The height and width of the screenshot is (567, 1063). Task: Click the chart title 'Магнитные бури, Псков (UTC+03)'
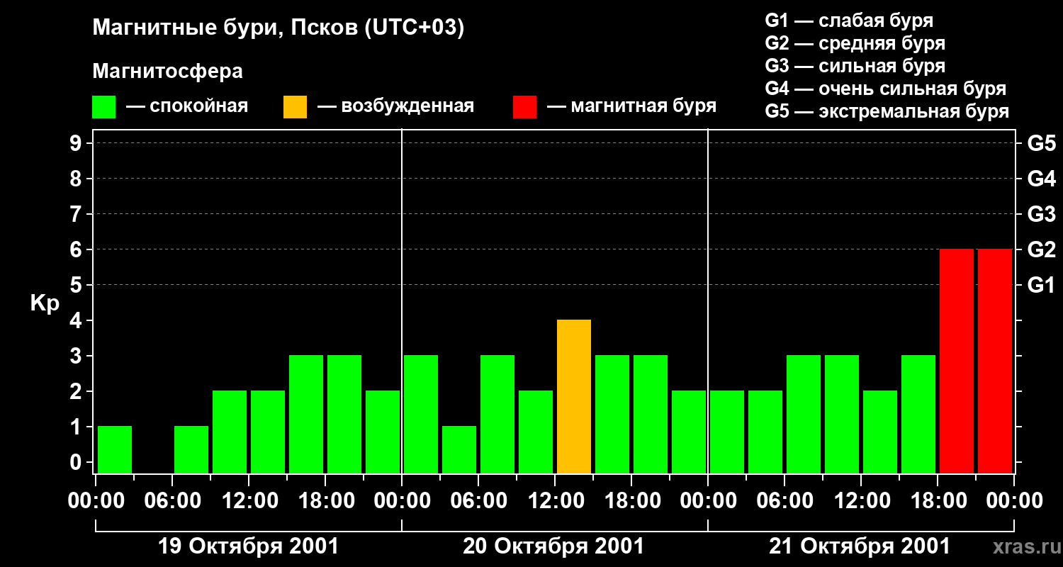coord(279,29)
